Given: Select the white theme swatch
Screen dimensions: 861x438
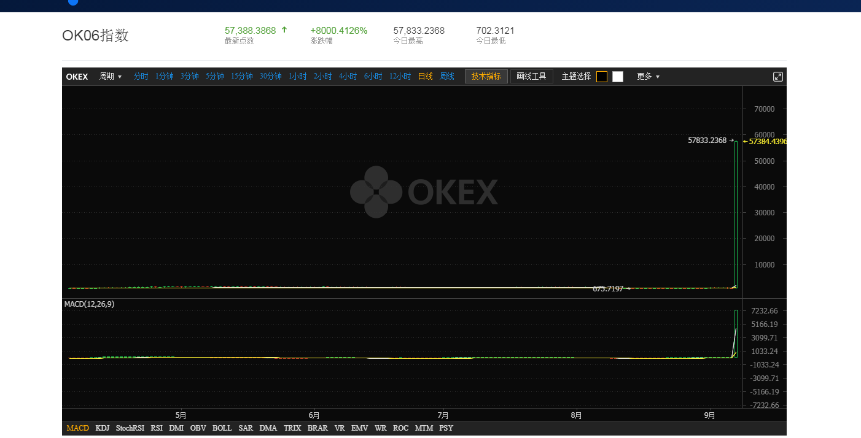Looking at the screenshot, I should coord(618,77).
